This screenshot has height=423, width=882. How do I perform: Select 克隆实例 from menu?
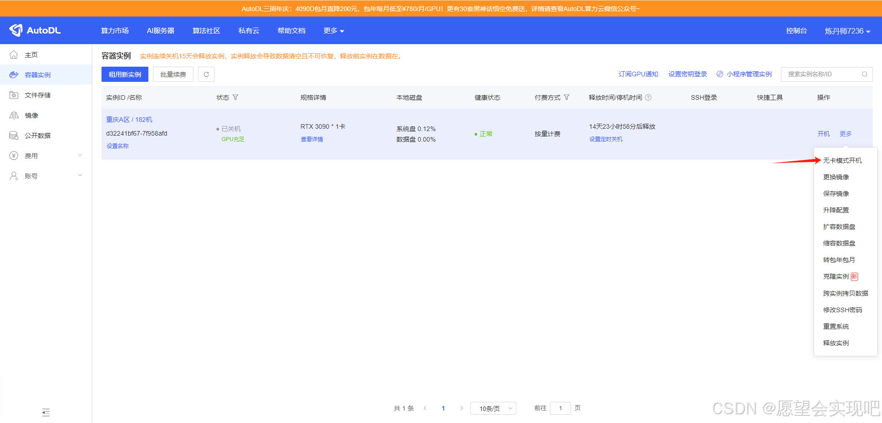pos(836,276)
